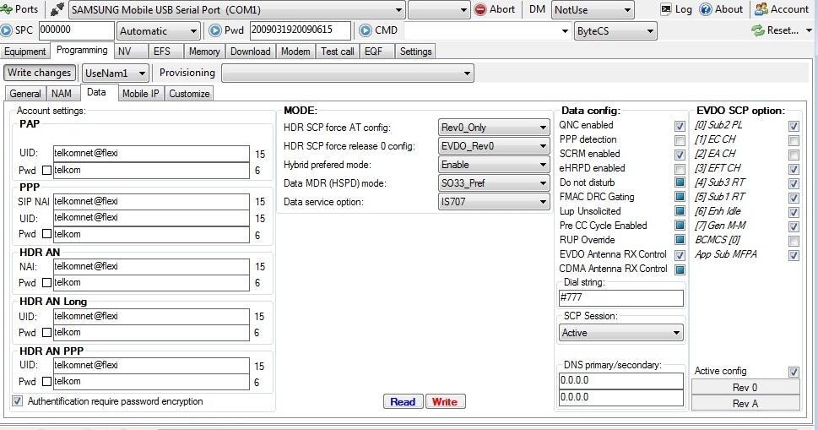This screenshot has height=430, width=818.
Task: Open the About help icon
Action: tap(706, 9)
